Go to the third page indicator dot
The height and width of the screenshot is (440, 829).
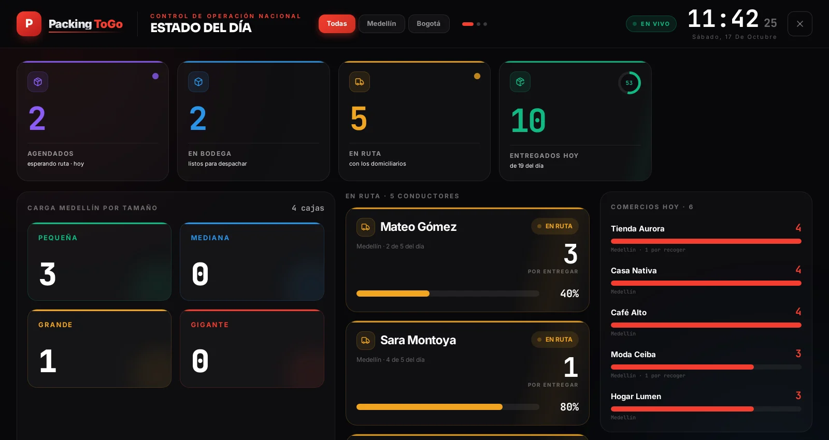tap(485, 24)
